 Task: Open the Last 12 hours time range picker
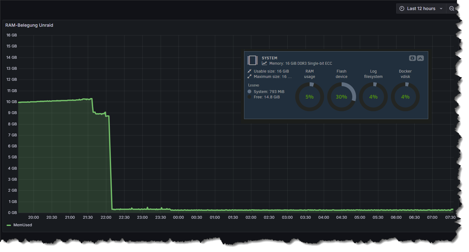(421, 8)
